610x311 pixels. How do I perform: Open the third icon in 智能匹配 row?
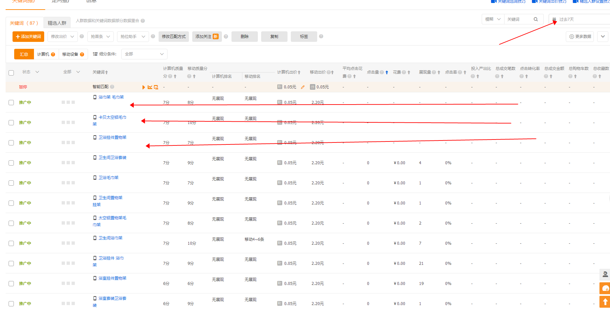[x=156, y=87]
